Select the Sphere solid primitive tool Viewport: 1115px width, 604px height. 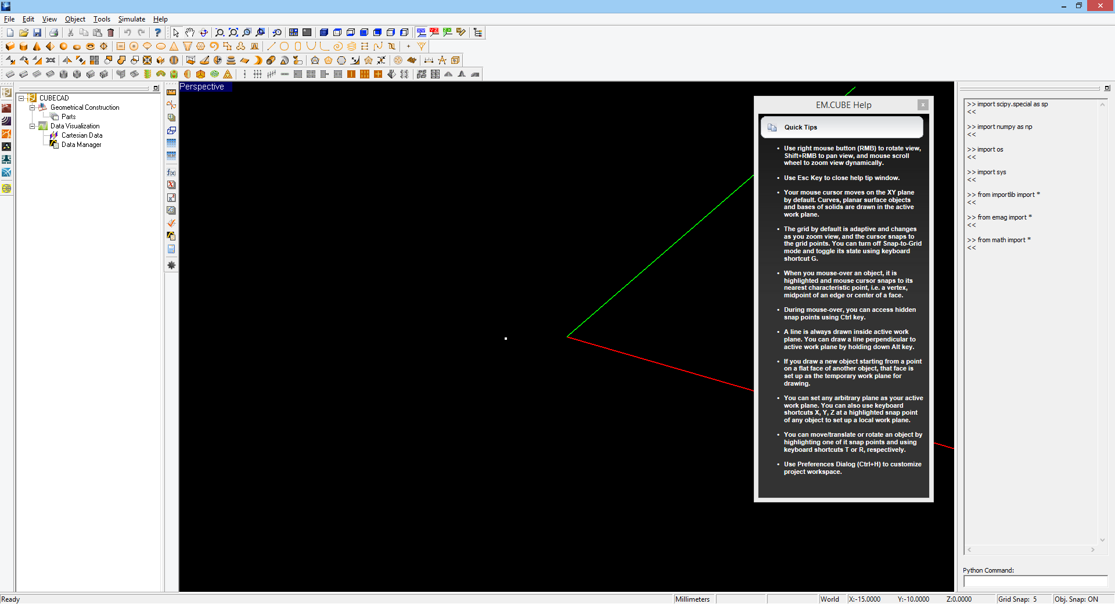63,46
